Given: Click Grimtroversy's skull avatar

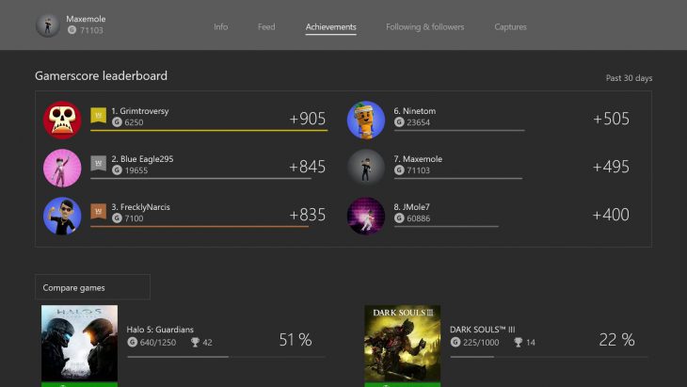Looking at the screenshot, I should (x=62, y=120).
